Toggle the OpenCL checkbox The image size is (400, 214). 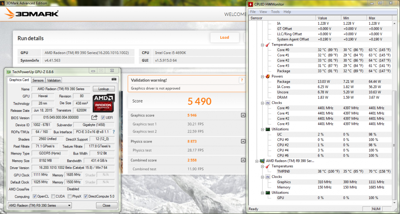pos(35,196)
